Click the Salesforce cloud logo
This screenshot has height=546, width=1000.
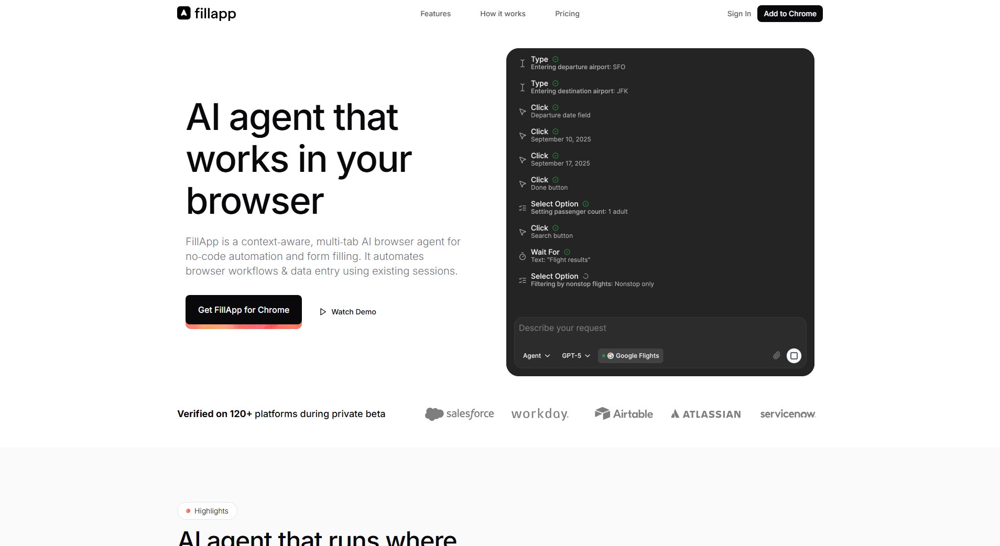coord(434,414)
